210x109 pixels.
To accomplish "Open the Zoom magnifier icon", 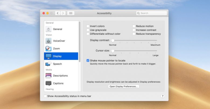I will [48, 48].
